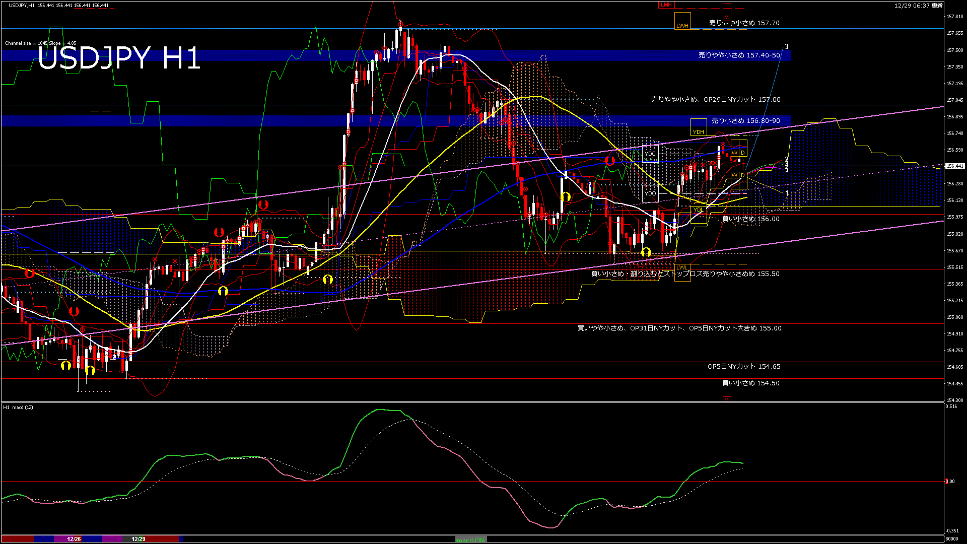Click the YDO white box label
The height and width of the screenshot is (544, 967).
click(x=650, y=193)
